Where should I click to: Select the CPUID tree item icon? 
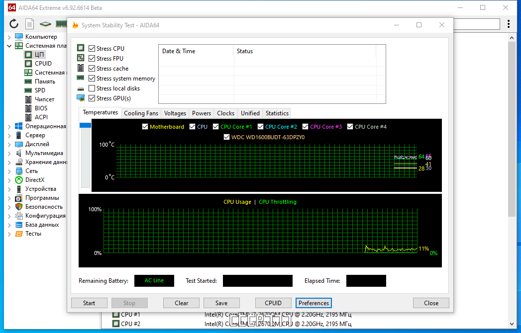click(28, 64)
